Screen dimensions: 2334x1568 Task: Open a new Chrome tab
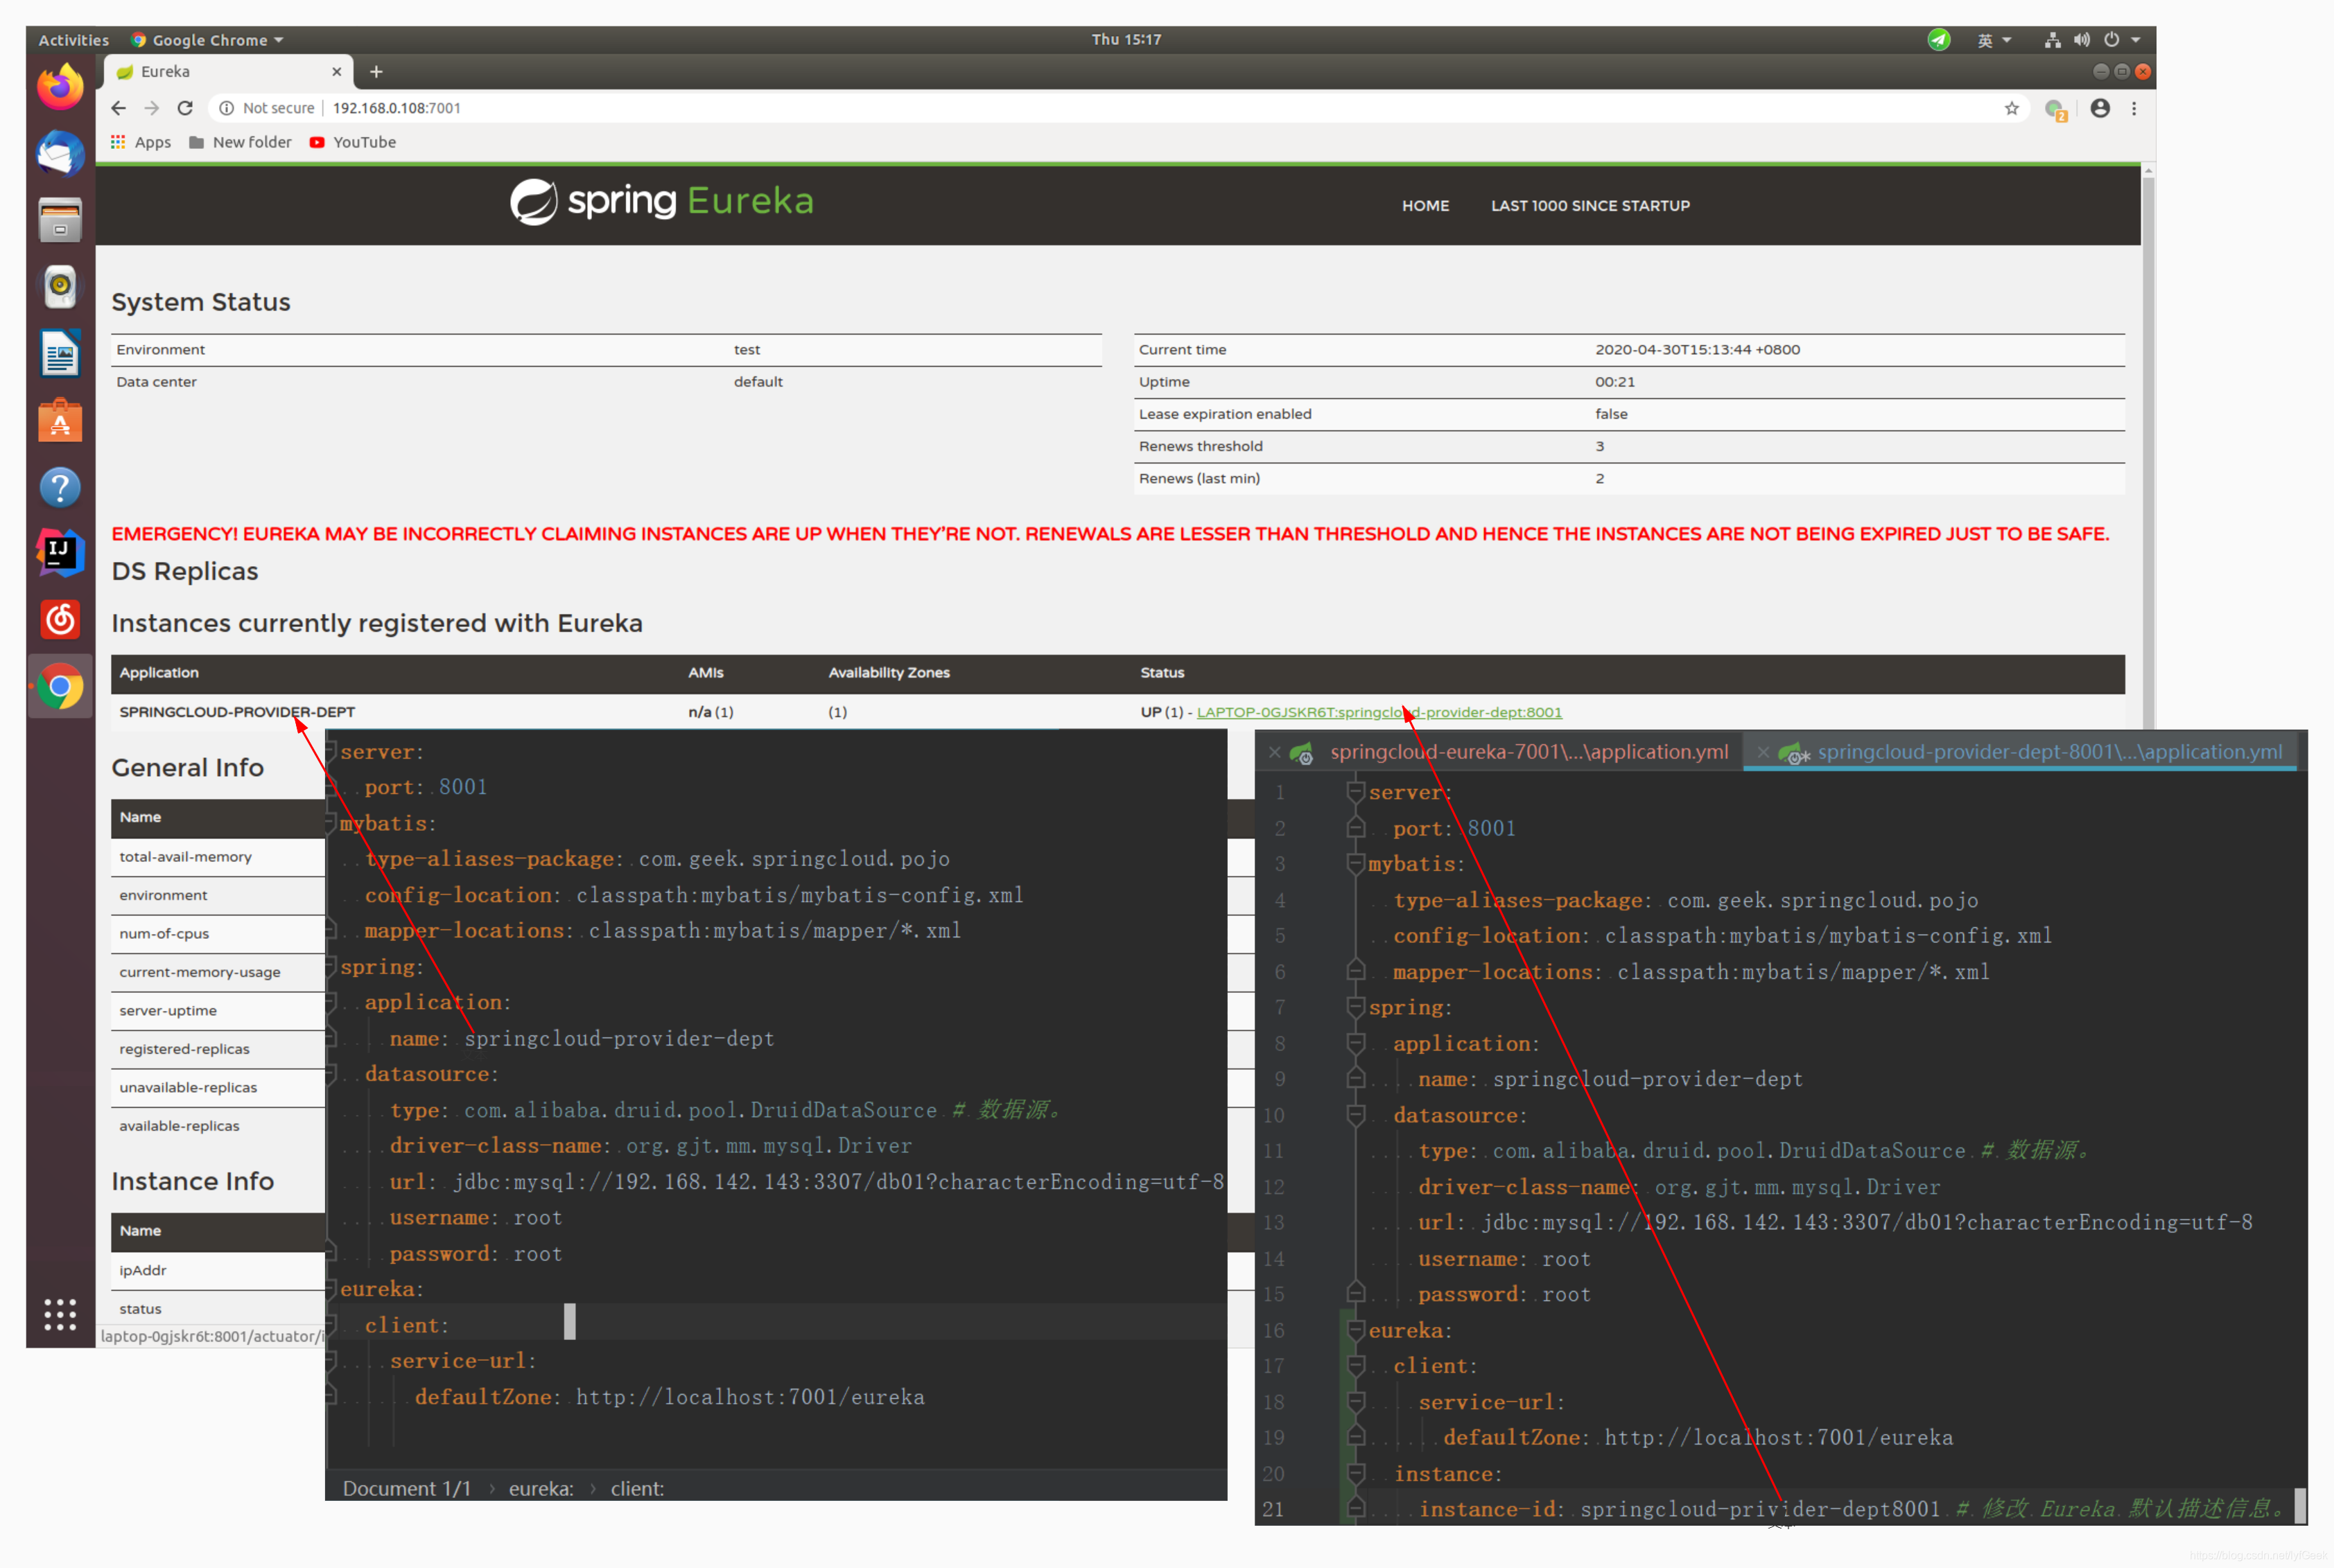click(x=376, y=72)
